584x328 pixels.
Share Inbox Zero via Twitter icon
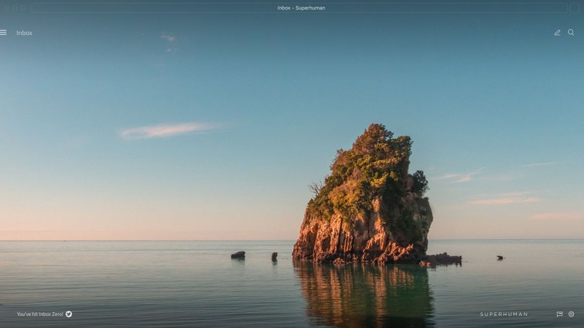click(x=69, y=314)
